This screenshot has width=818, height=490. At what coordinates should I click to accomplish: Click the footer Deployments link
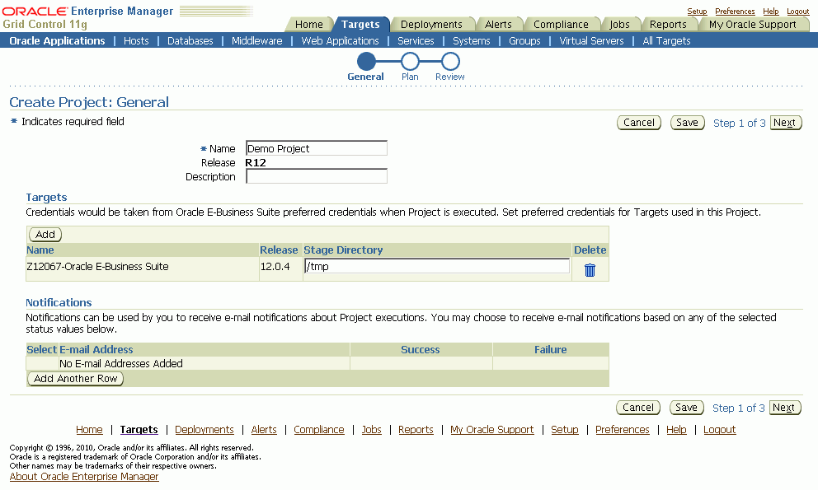tap(204, 430)
